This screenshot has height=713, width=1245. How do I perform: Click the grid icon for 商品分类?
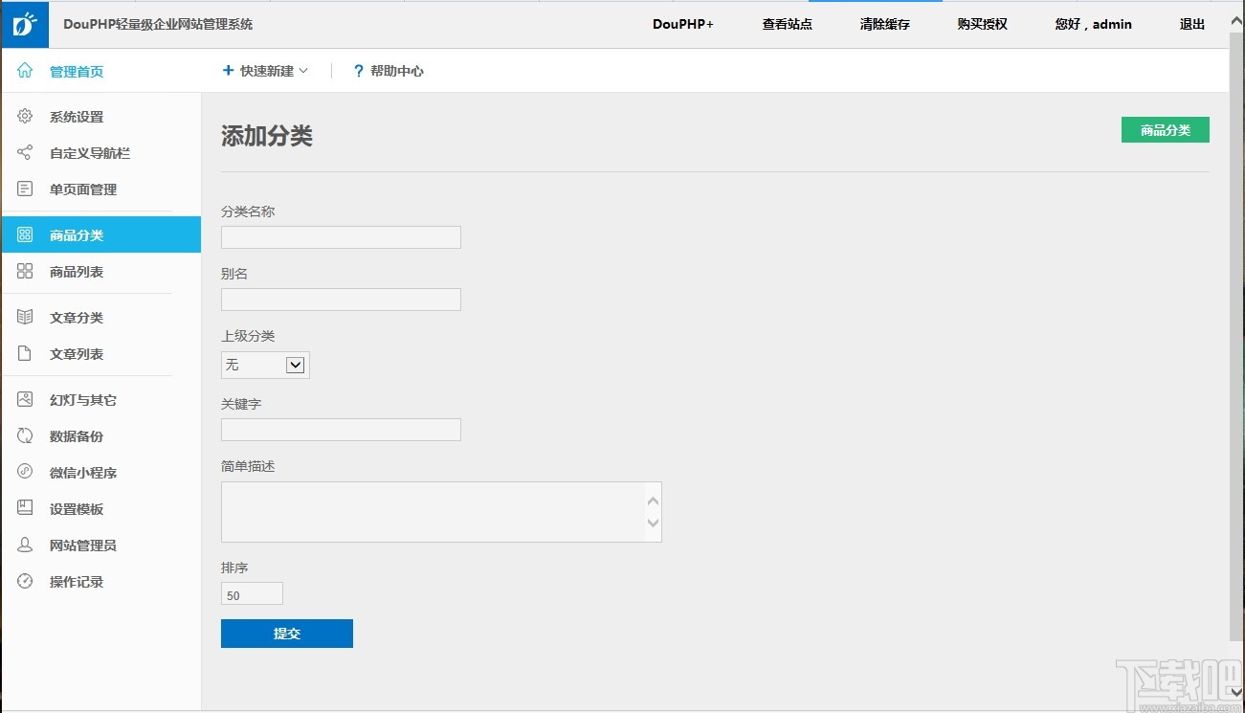tap(25, 235)
